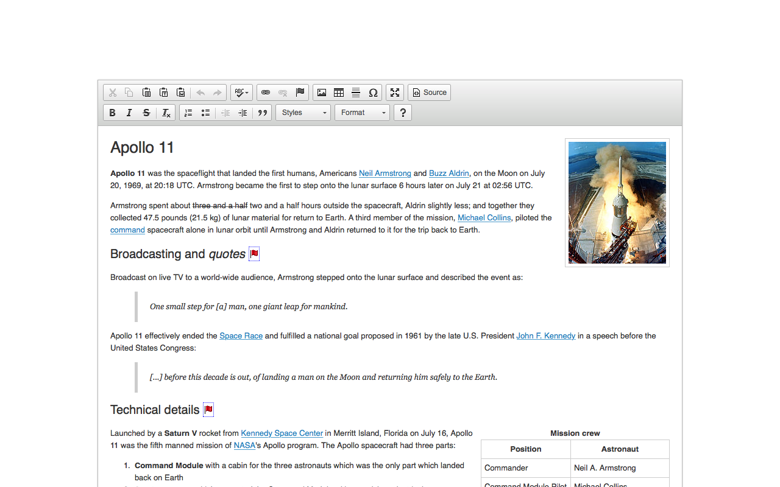Click the Redo arrow icon

click(218, 93)
